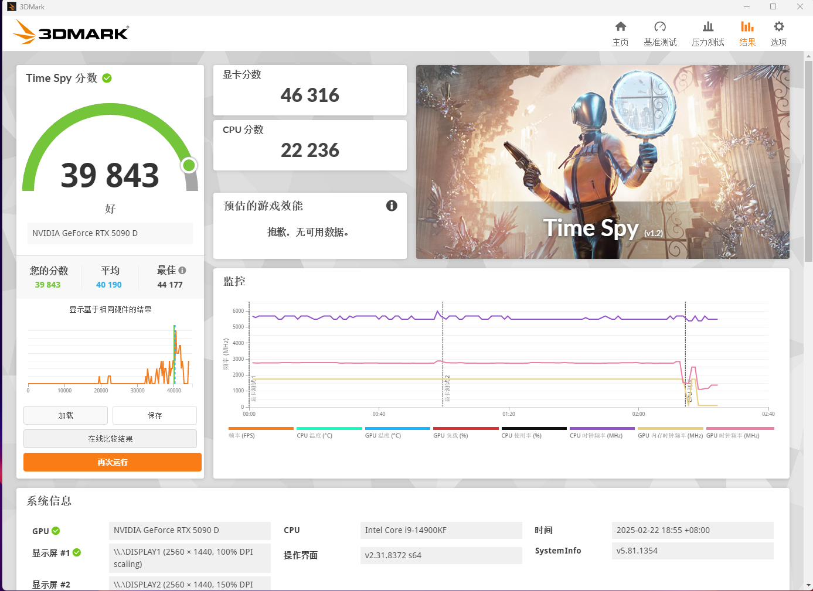Toggle the GPU temperature legend item
The image size is (813, 591).
(397, 433)
